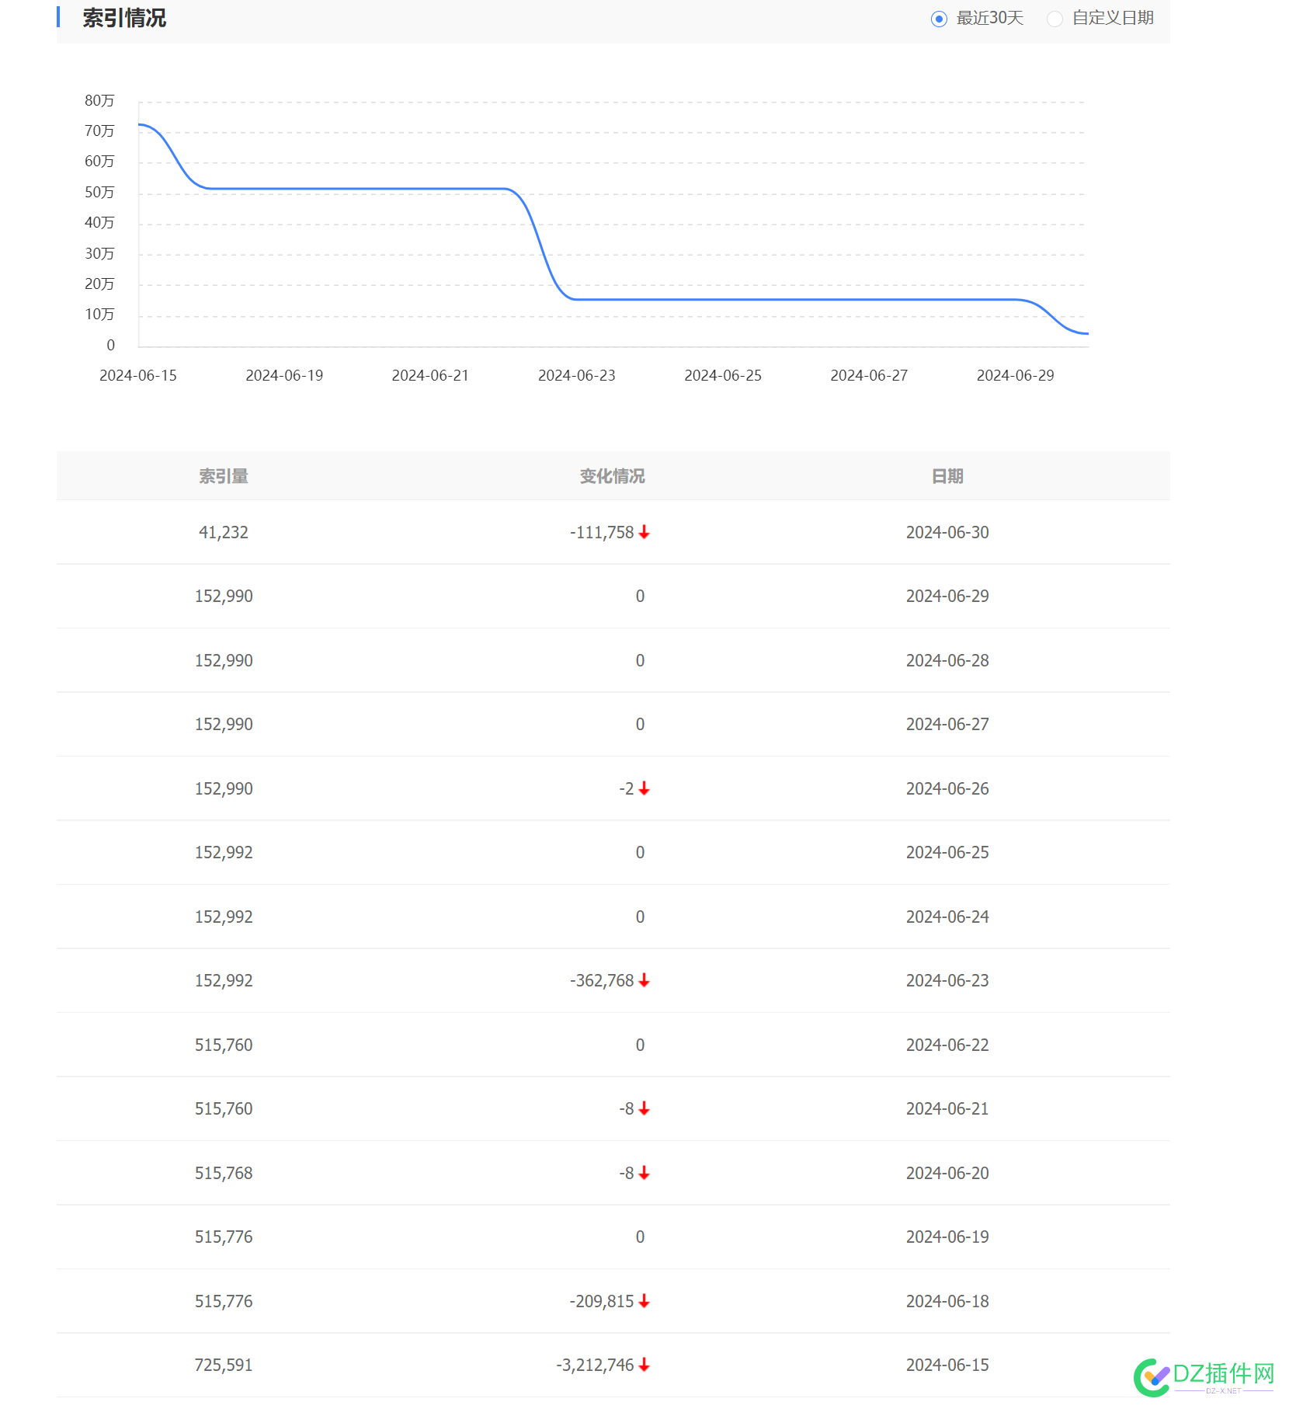
Task: Click the change value 0 for 2024-06-19
Action: (x=640, y=1237)
